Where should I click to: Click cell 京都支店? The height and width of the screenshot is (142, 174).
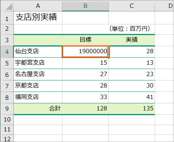click(x=38, y=86)
